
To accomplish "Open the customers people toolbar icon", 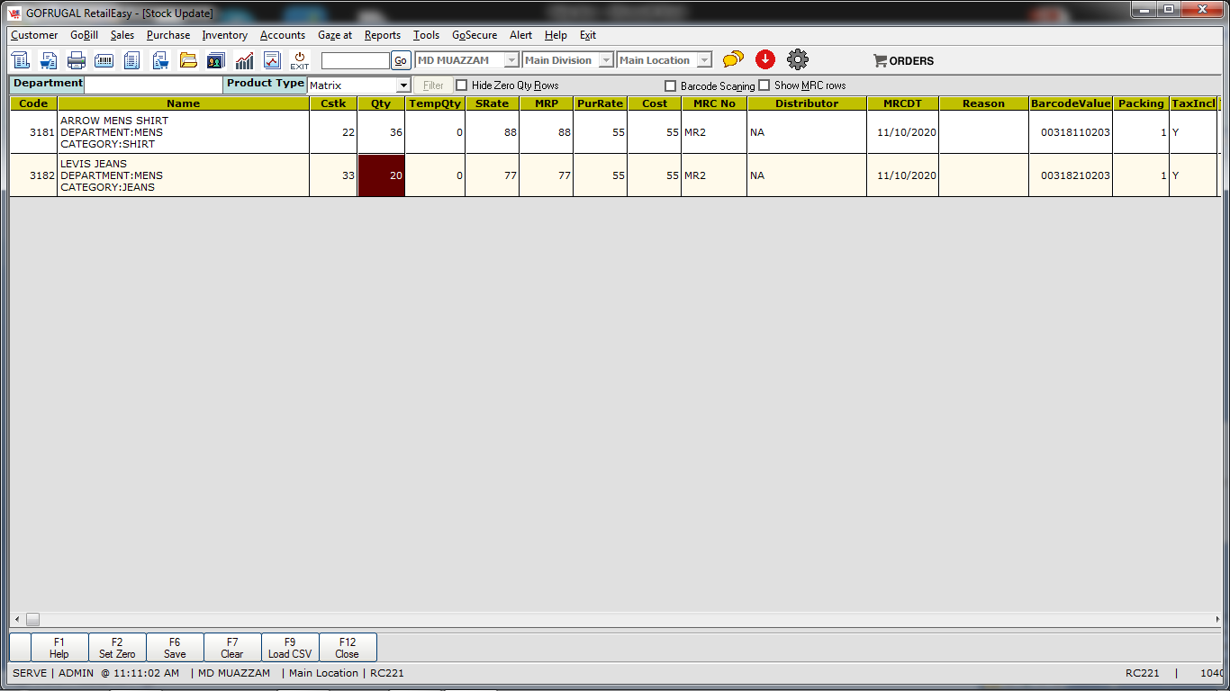I will 216,60.
